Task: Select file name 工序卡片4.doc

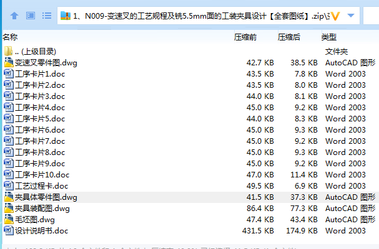Action: 40,108
